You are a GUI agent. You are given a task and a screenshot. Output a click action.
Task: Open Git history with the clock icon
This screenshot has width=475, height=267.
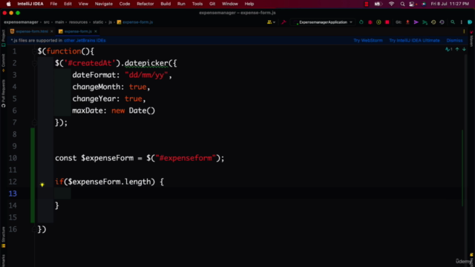(x=433, y=22)
